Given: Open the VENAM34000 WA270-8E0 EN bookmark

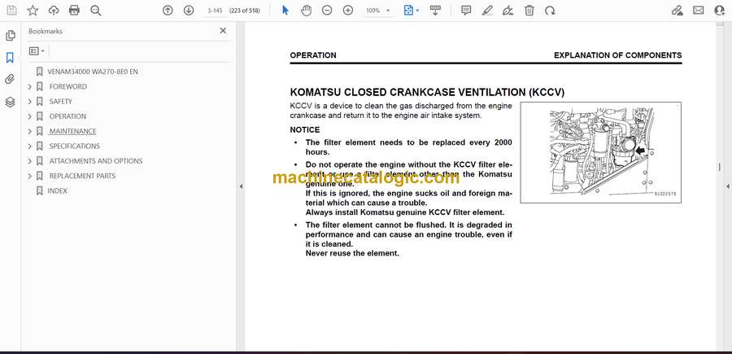Looking at the screenshot, I should tap(93, 72).
